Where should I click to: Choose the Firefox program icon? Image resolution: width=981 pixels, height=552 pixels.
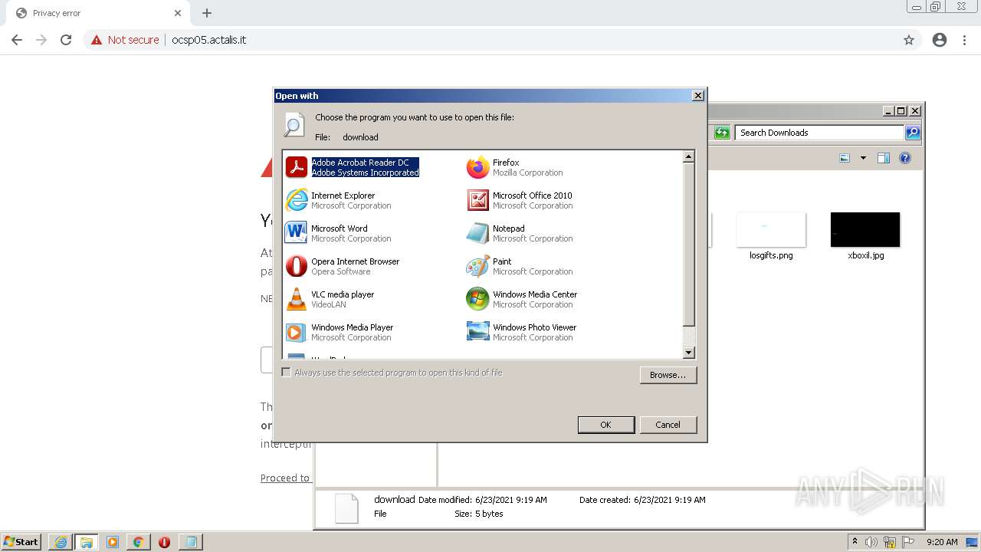[x=478, y=167]
